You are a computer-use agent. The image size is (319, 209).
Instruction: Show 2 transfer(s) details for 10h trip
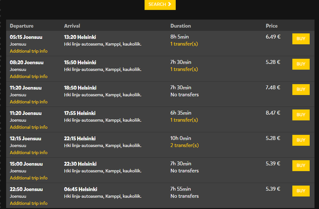click(x=184, y=145)
